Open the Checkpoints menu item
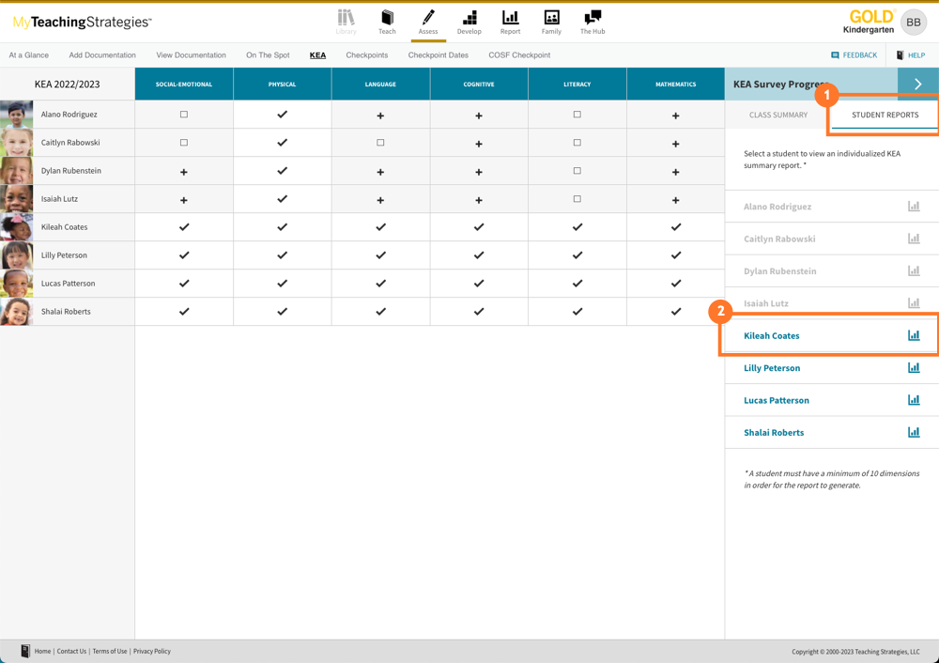 click(x=366, y=55)
